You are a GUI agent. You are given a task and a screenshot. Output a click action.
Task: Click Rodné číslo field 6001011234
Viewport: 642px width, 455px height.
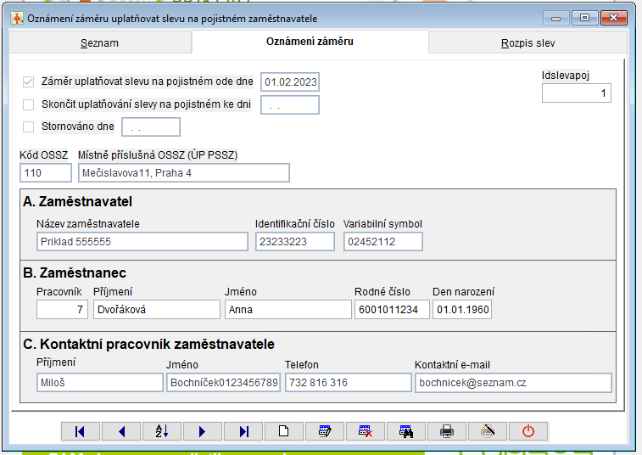[x=393, y=310]
